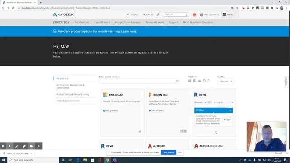
Task: Open Task View on the taskbar
Action: [x=70, y=160]
